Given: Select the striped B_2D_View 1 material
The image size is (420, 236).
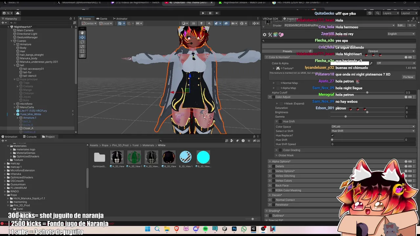Looking at the screenshot, I should click(x=186, y=160).
